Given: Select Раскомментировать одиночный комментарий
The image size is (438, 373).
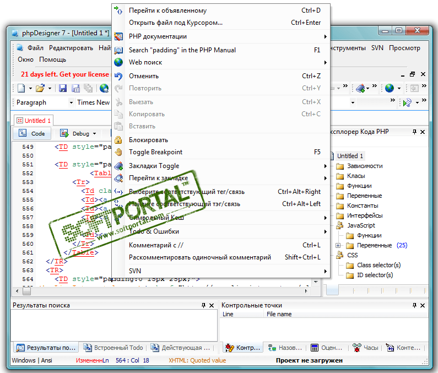Looking at the screenshot, I should 221,257.
